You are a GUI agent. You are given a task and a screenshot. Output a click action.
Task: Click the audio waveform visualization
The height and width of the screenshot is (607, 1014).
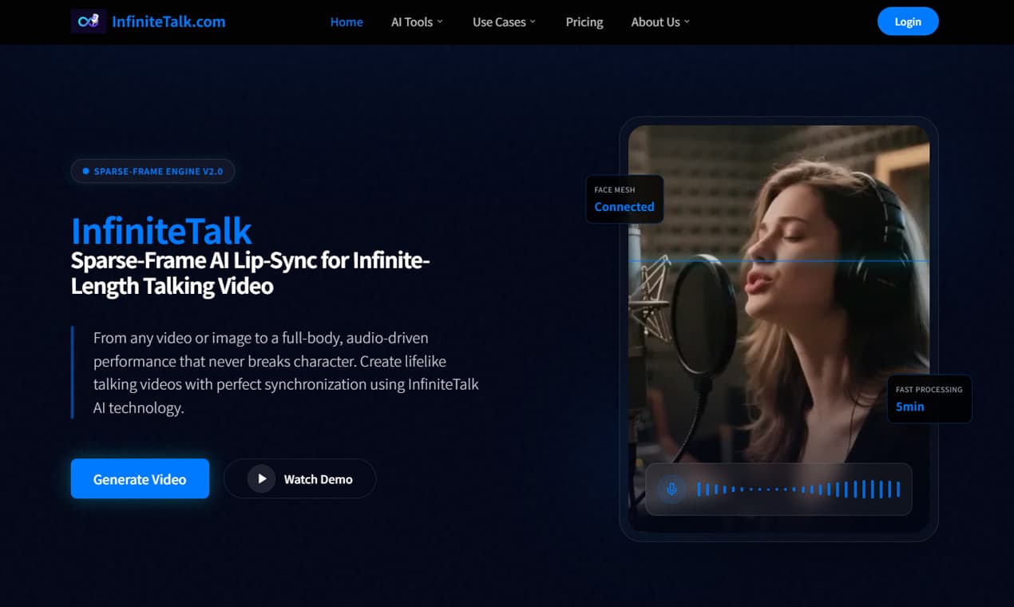coord(798,489)
